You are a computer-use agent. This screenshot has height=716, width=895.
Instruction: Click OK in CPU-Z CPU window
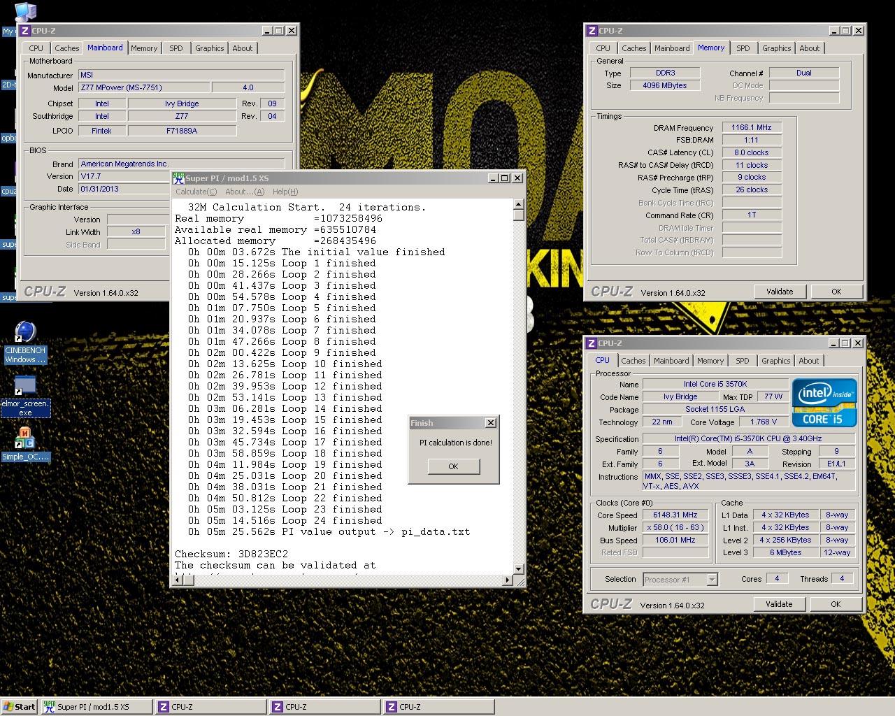tap(836, 604)
